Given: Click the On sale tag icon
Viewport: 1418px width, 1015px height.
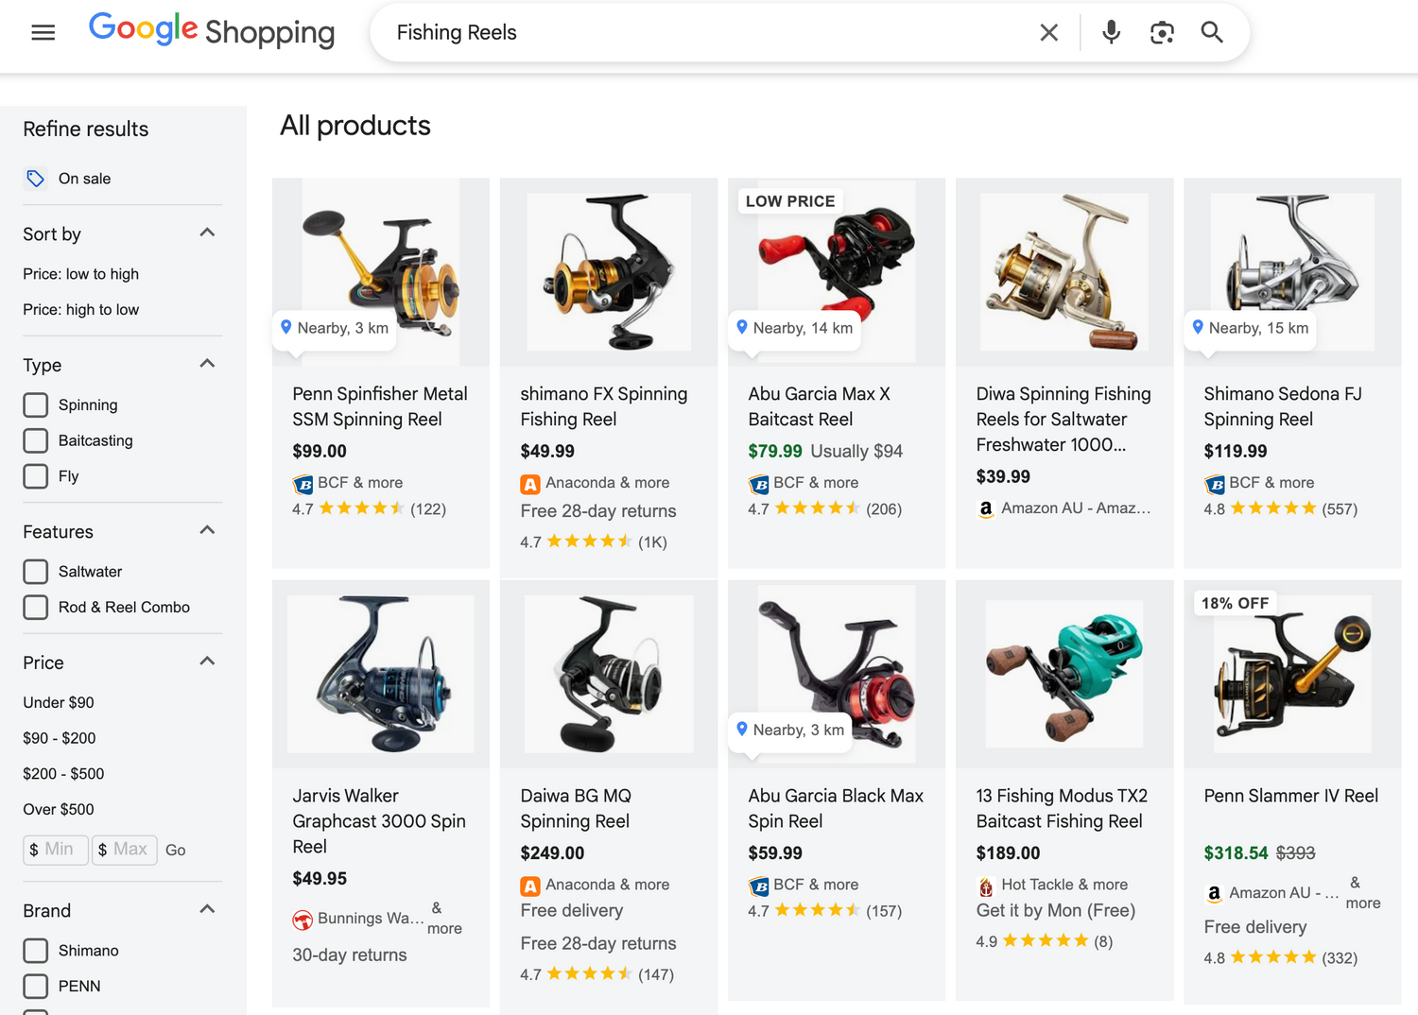Looking at the screenshot, I should [36, 179].
